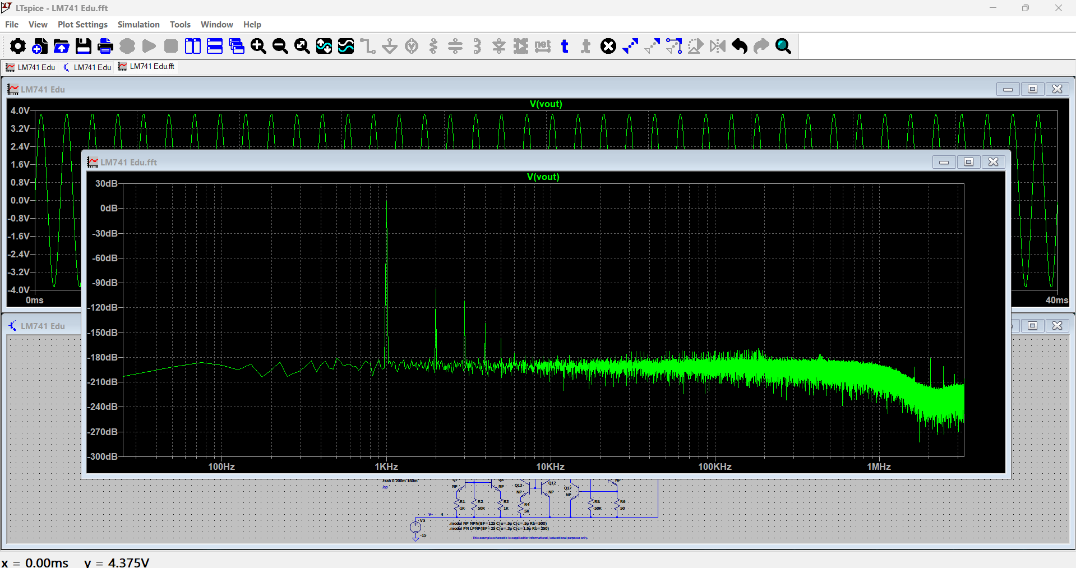Screen dimensions: 1076x568
Task: Place a diode component
Action: point(499,46)
